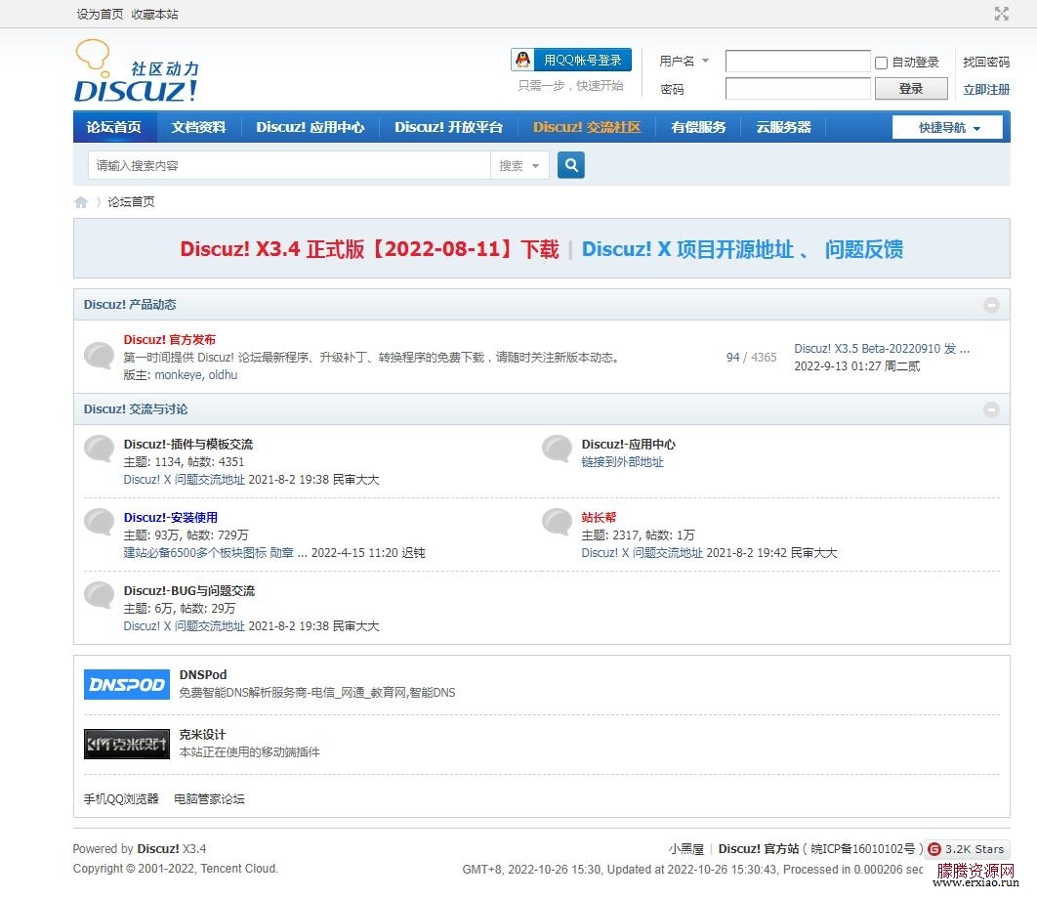1037x899 pixels.
Task: Click the home icon in breadcrumb
Action: pos(81,202)
